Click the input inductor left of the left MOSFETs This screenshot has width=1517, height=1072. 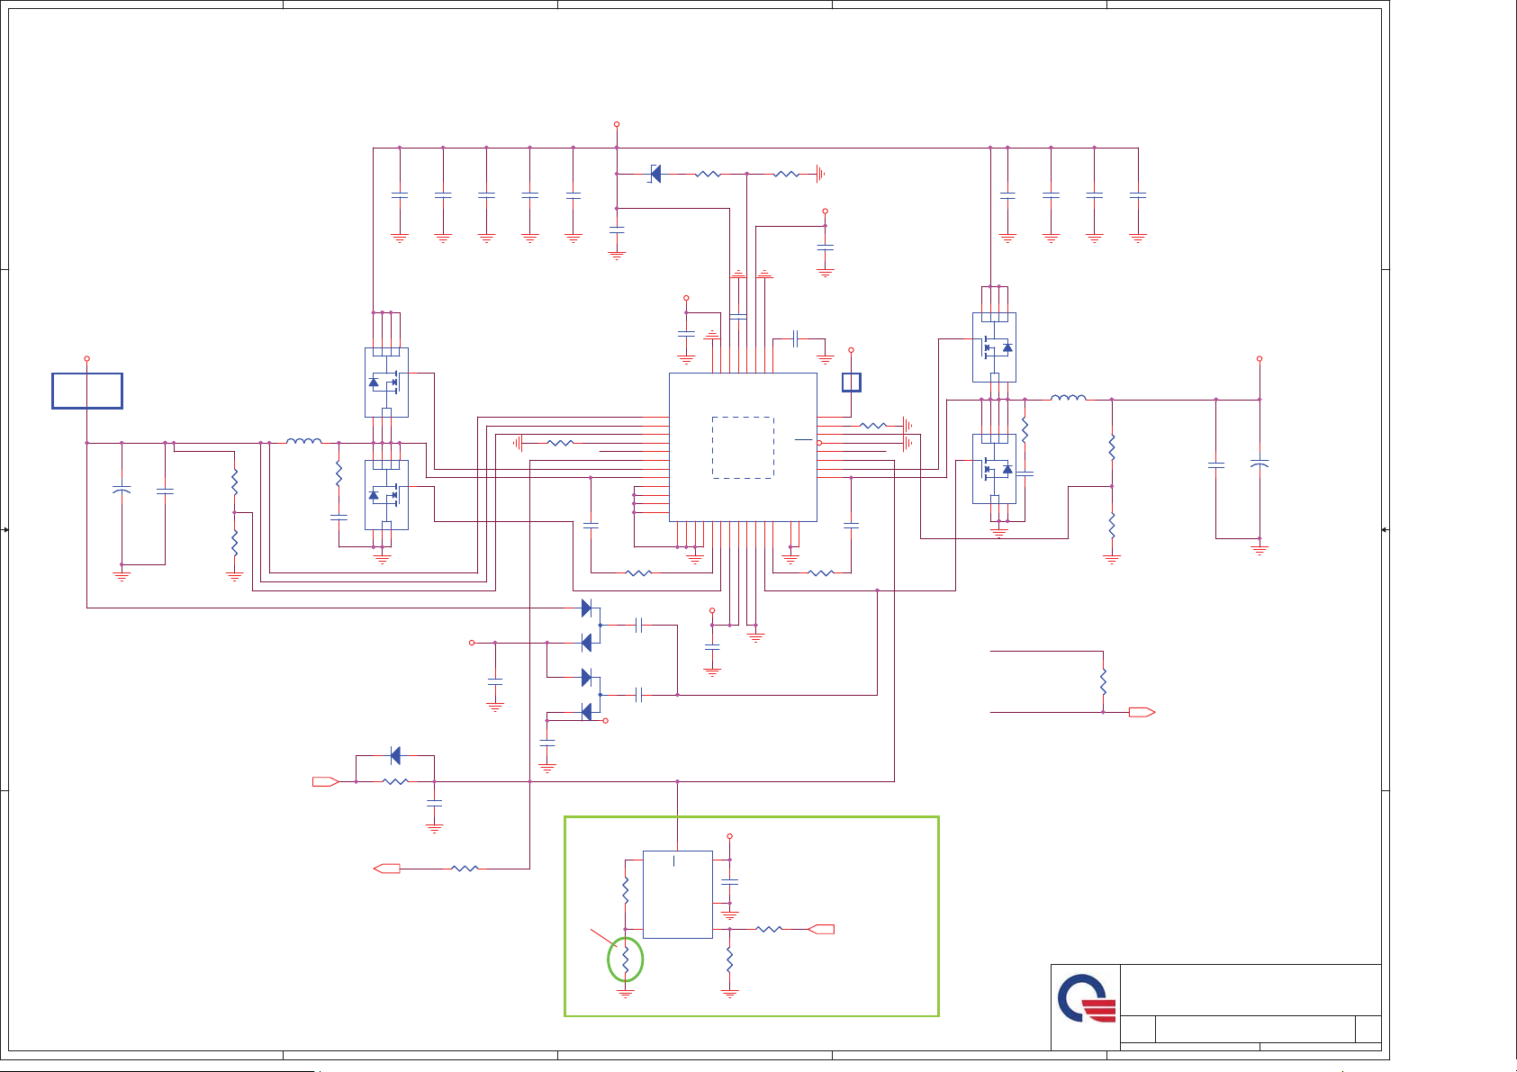click(304, 441)
